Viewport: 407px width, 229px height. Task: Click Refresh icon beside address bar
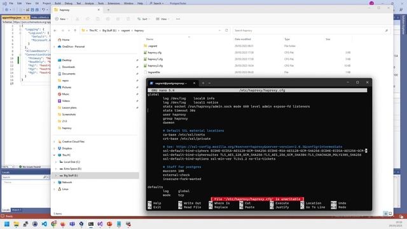click(x=226, y=31)
